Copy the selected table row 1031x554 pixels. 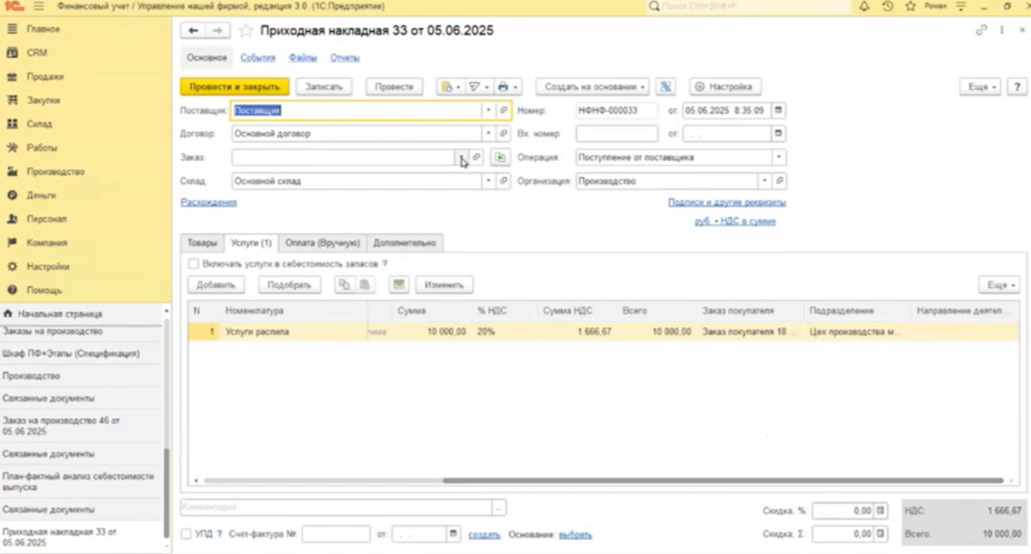(x=344, y=284)
